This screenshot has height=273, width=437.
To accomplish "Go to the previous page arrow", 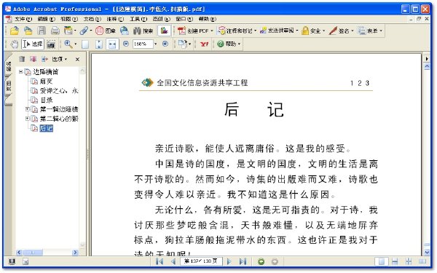I will pos(173,261).
